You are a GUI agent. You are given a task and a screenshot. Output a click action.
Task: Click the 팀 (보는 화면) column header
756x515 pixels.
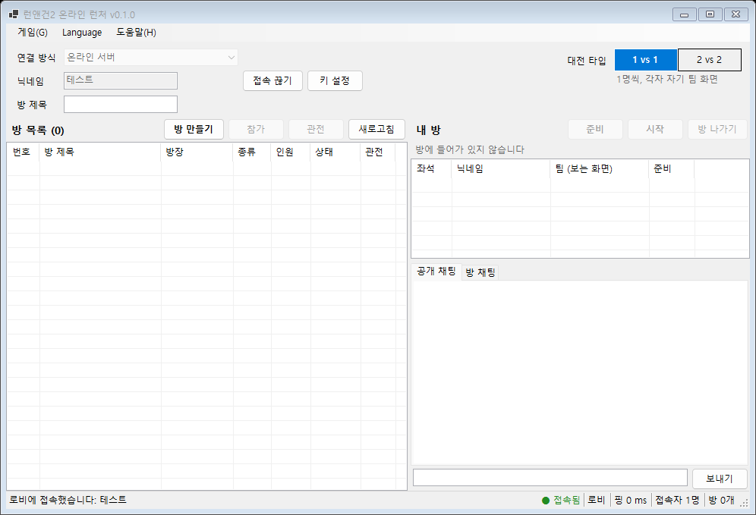click(x=600, y=168)
